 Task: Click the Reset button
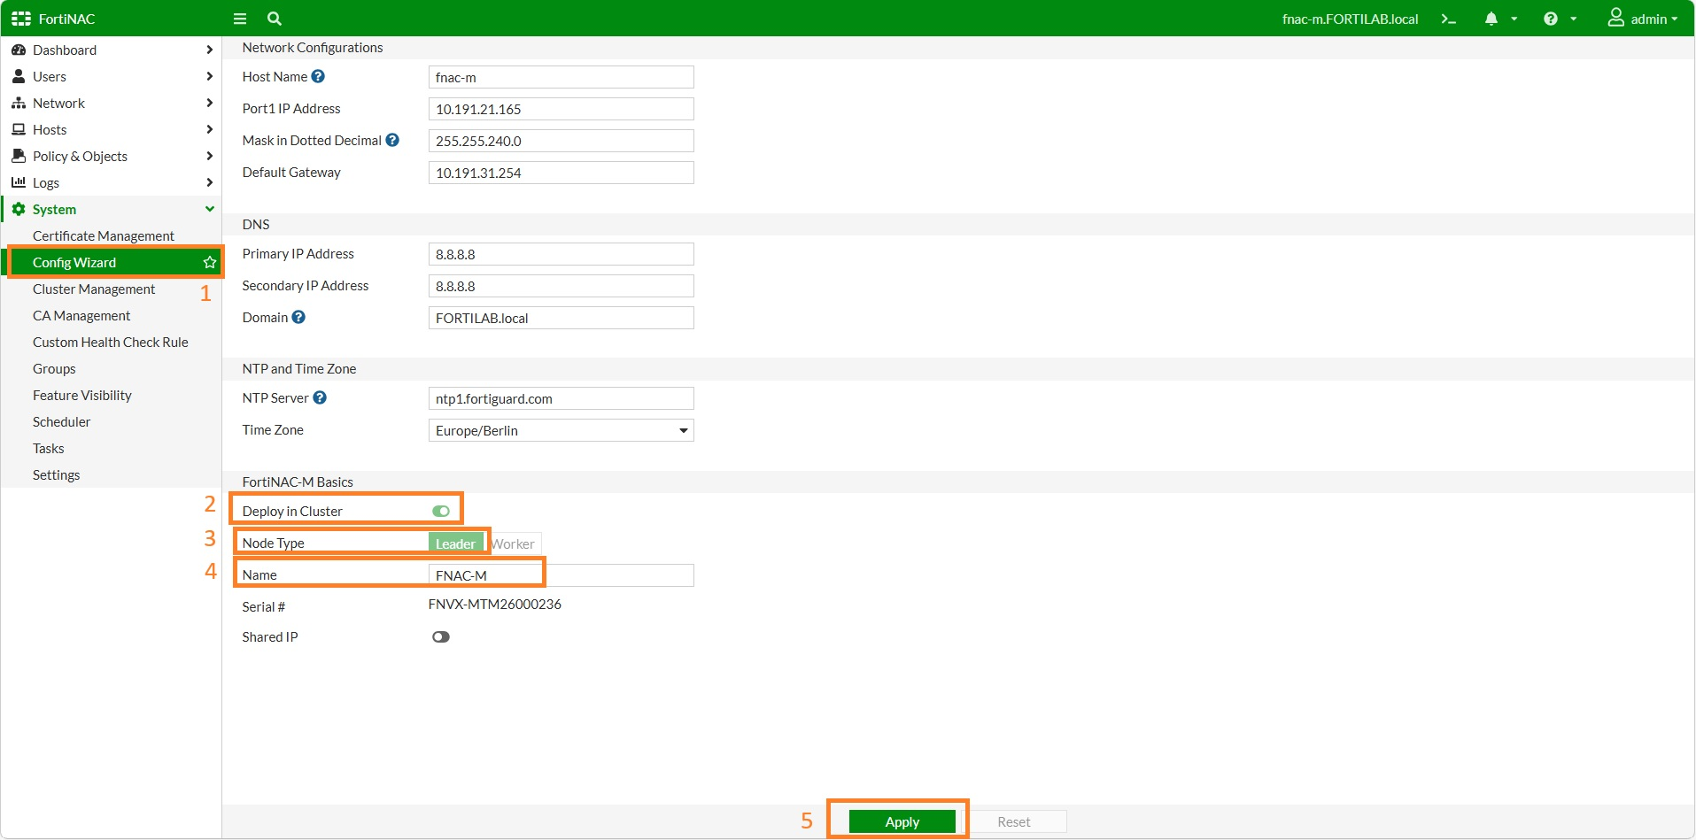[1014, 822]
